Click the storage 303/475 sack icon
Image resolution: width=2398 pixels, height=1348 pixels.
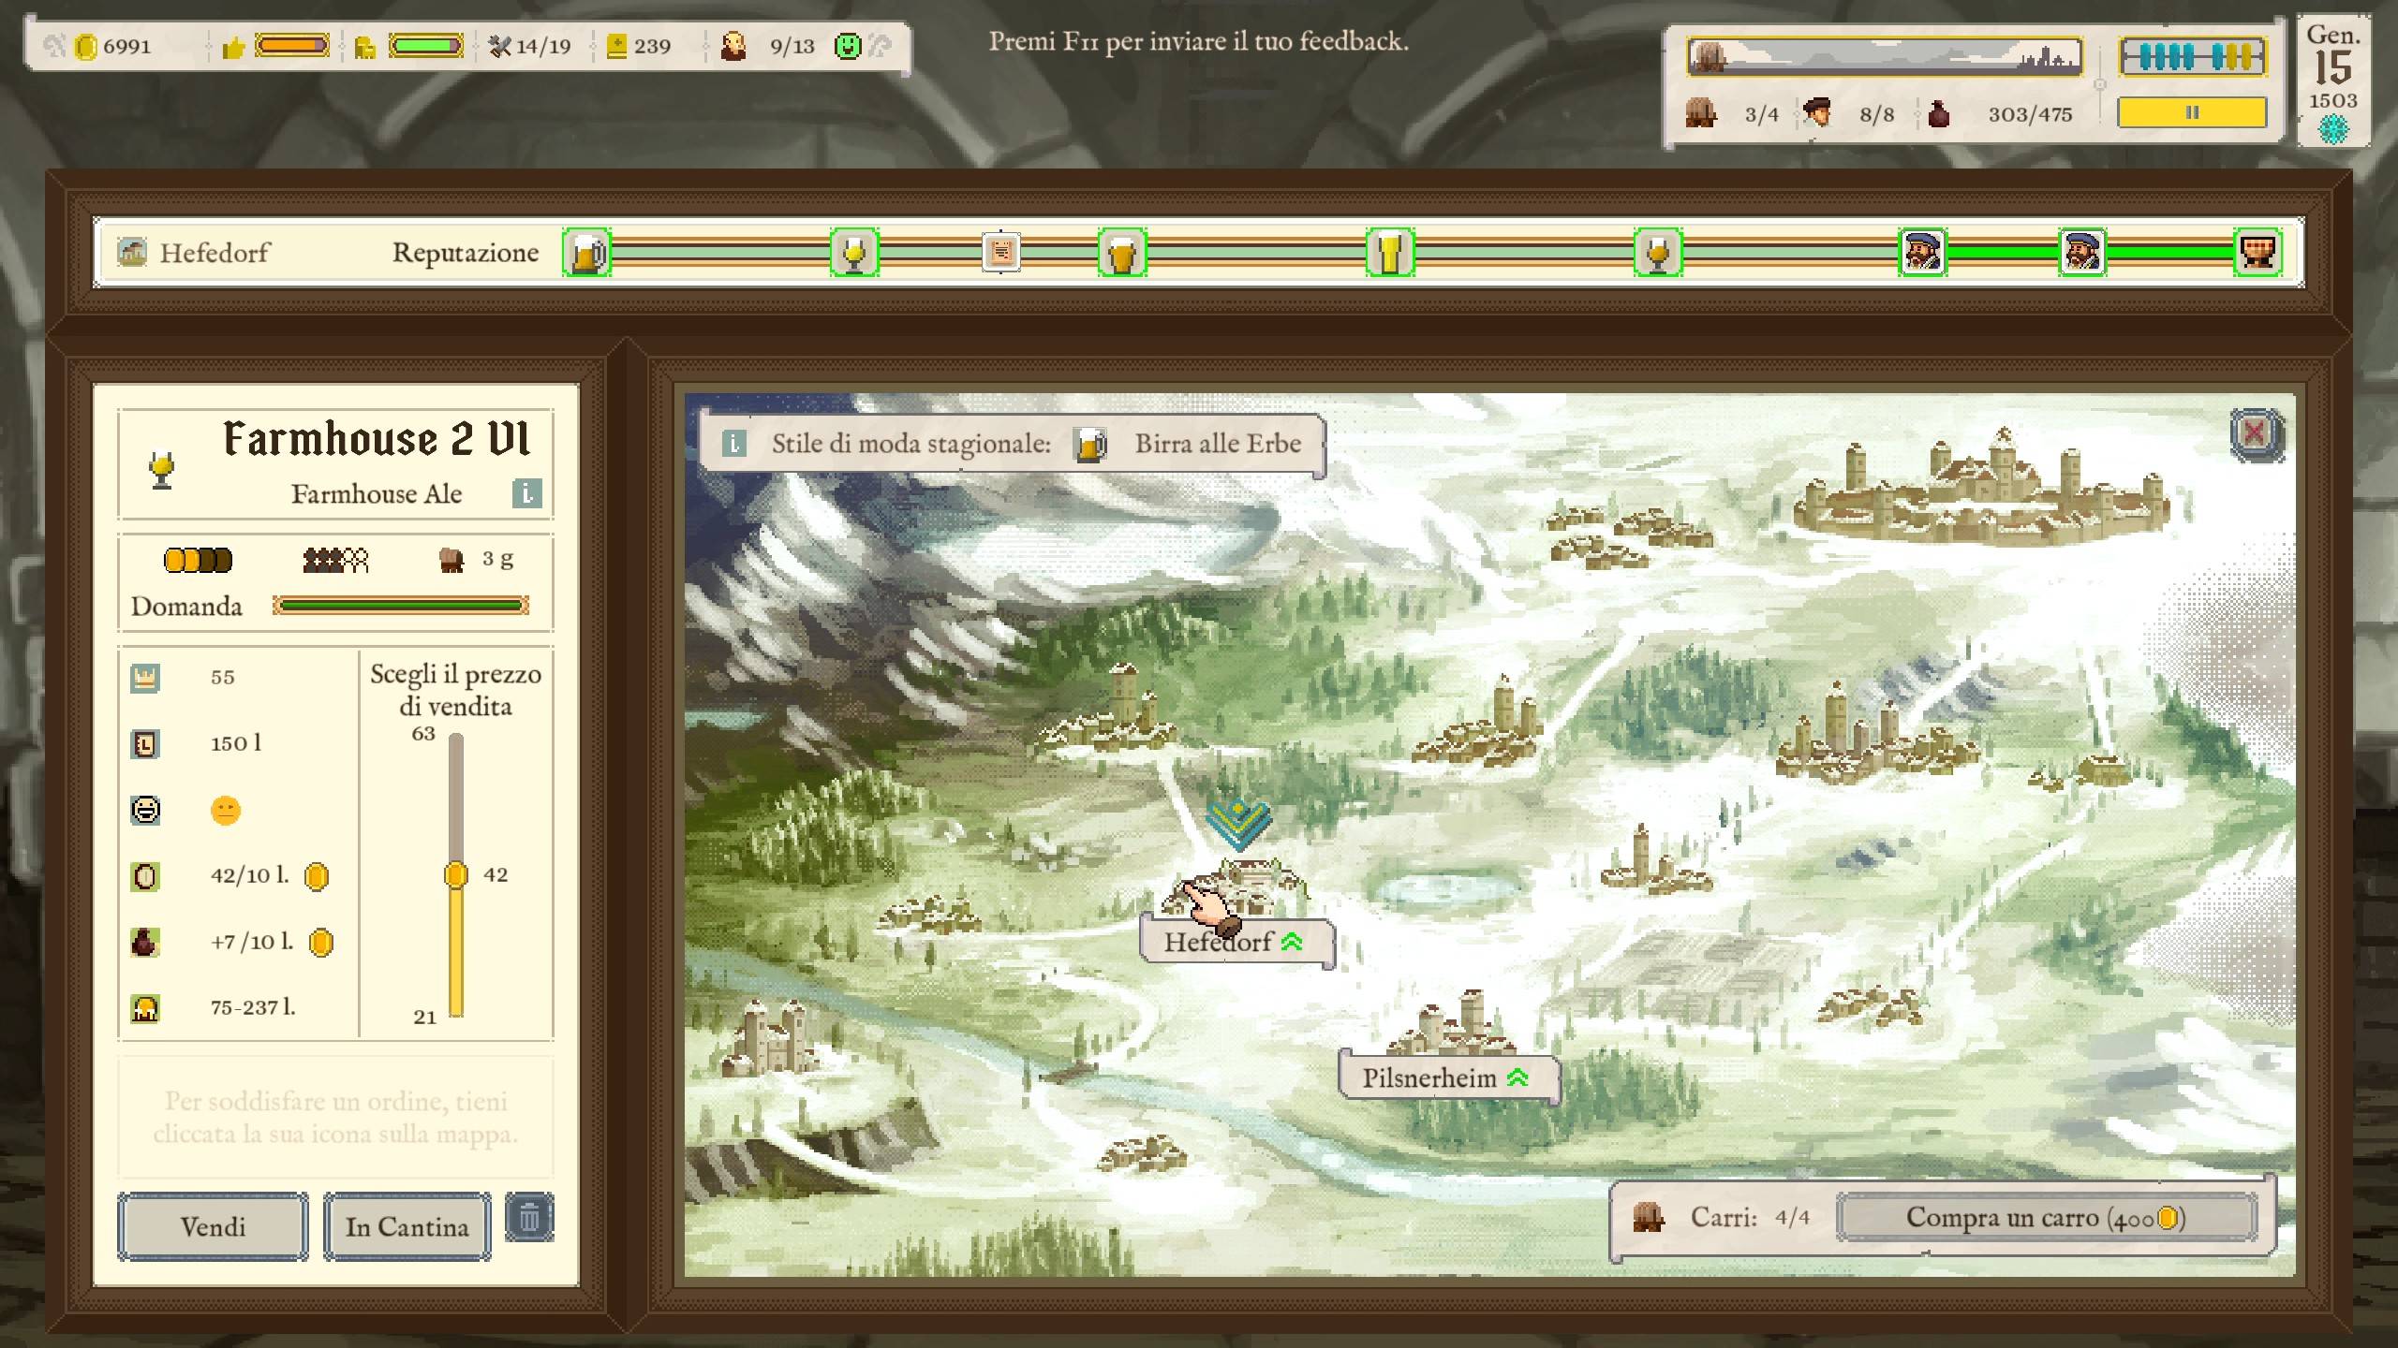click(1938, 113)
